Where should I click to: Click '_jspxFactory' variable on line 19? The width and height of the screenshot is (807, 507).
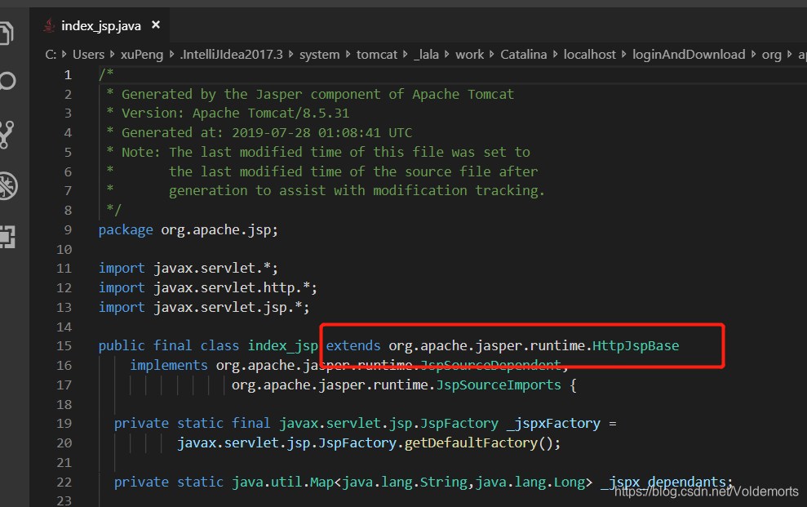[x=554, y=424]
